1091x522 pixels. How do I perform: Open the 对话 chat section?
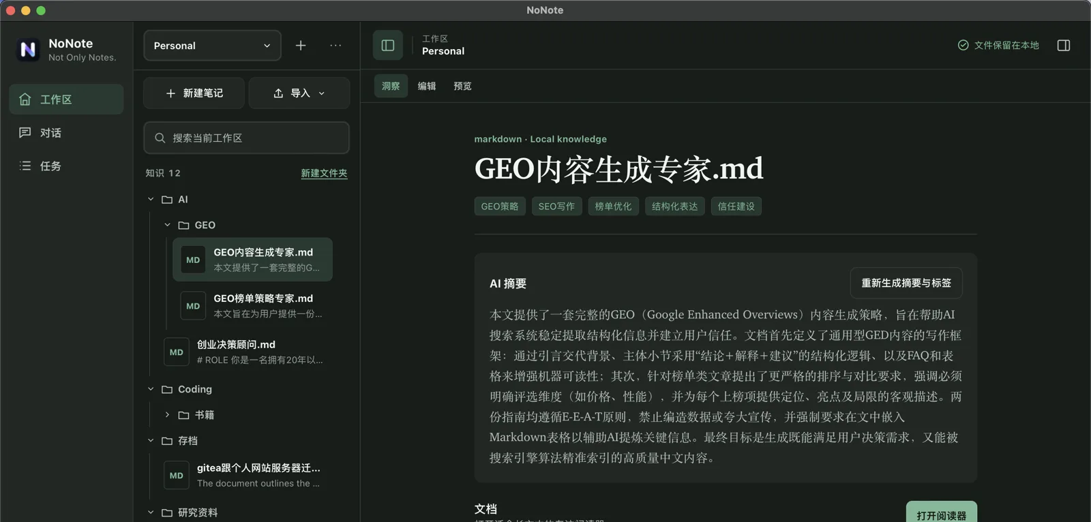(x=66, y=133)
